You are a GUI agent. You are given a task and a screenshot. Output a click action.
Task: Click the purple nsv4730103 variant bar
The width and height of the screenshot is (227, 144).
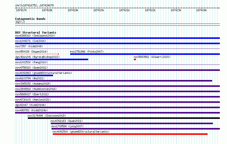117,102
